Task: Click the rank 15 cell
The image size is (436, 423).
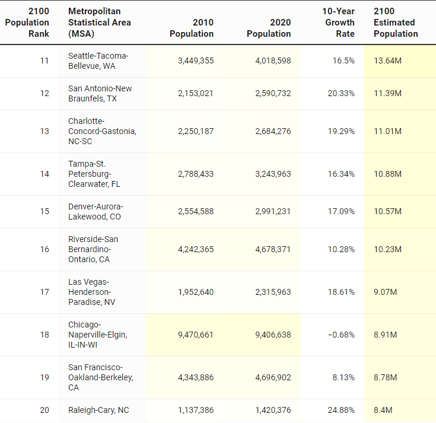Action: point(44,211)
